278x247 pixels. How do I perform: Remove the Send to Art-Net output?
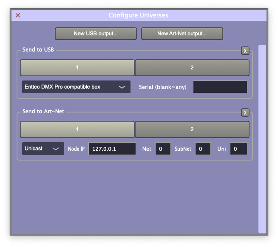click(245, 112)
